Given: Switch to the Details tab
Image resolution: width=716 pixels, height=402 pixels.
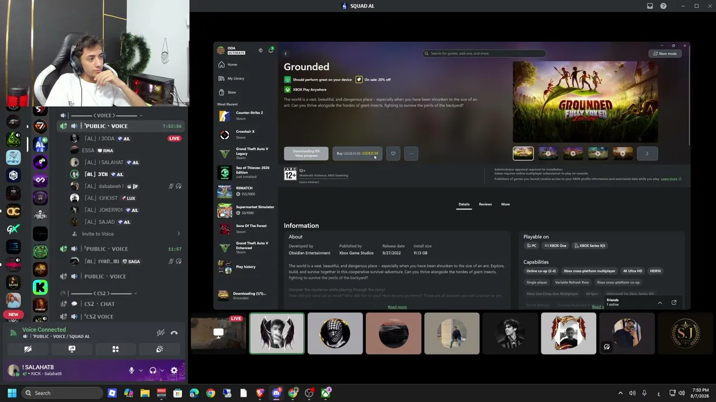Looking at the screenshot, I should [x=464, y=204].
